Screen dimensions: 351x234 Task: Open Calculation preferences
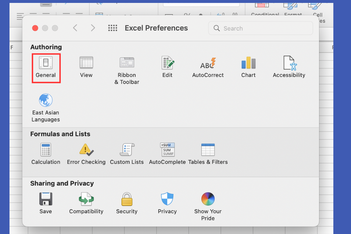[46, 154]
